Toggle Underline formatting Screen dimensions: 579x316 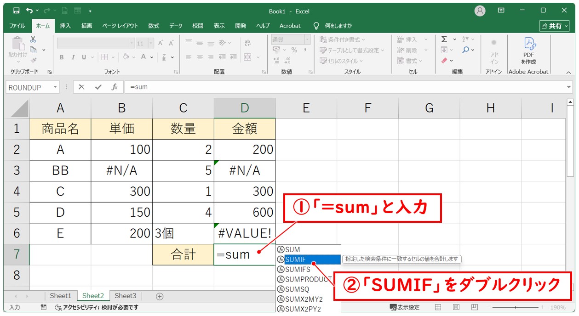[84, 57]
